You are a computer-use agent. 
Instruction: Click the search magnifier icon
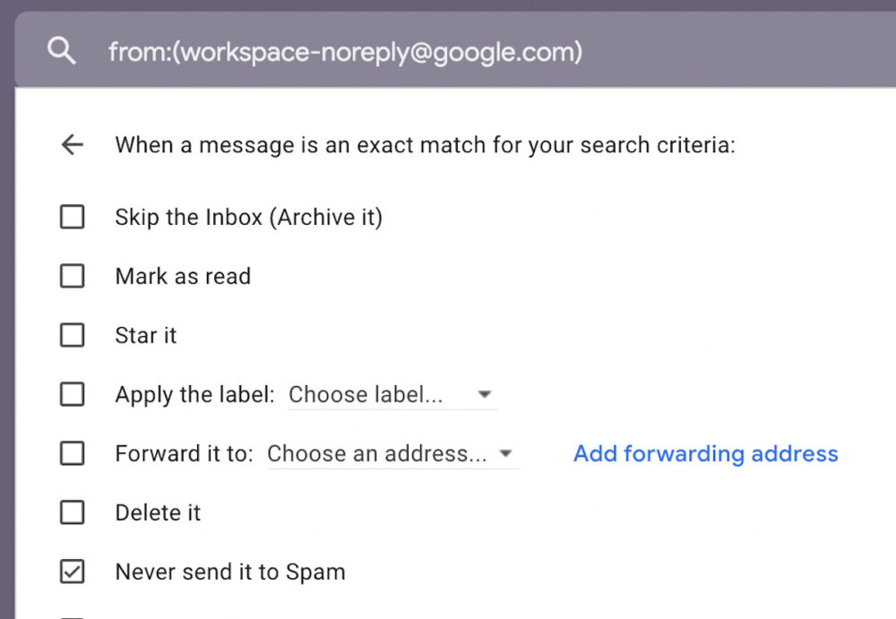(x=61, y=51)
